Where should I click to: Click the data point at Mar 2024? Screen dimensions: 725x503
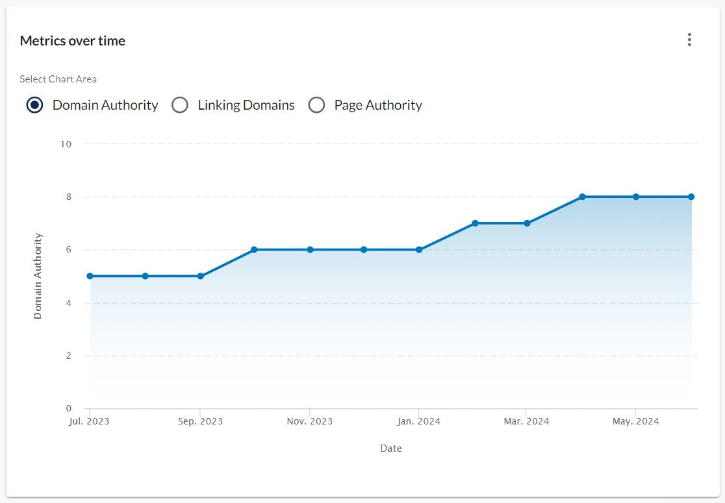pyautogui.click(x=526, y=223)
